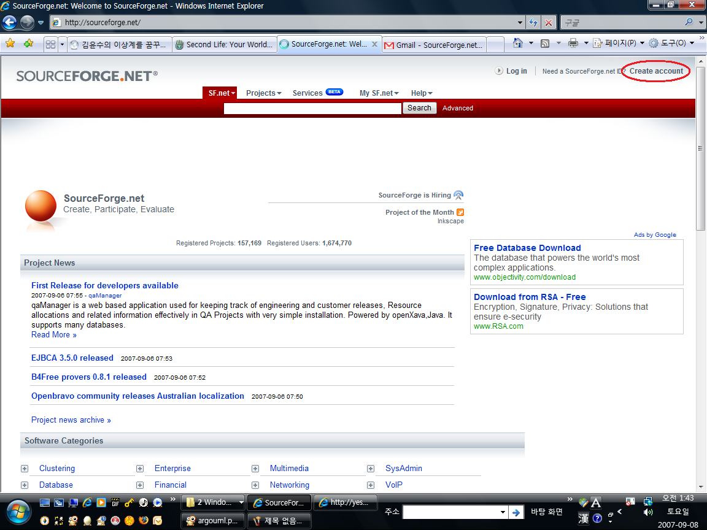Expand the Multimedia category
Image resolution: width=707 pixels, height=530 pixels.
pos(255,469)
